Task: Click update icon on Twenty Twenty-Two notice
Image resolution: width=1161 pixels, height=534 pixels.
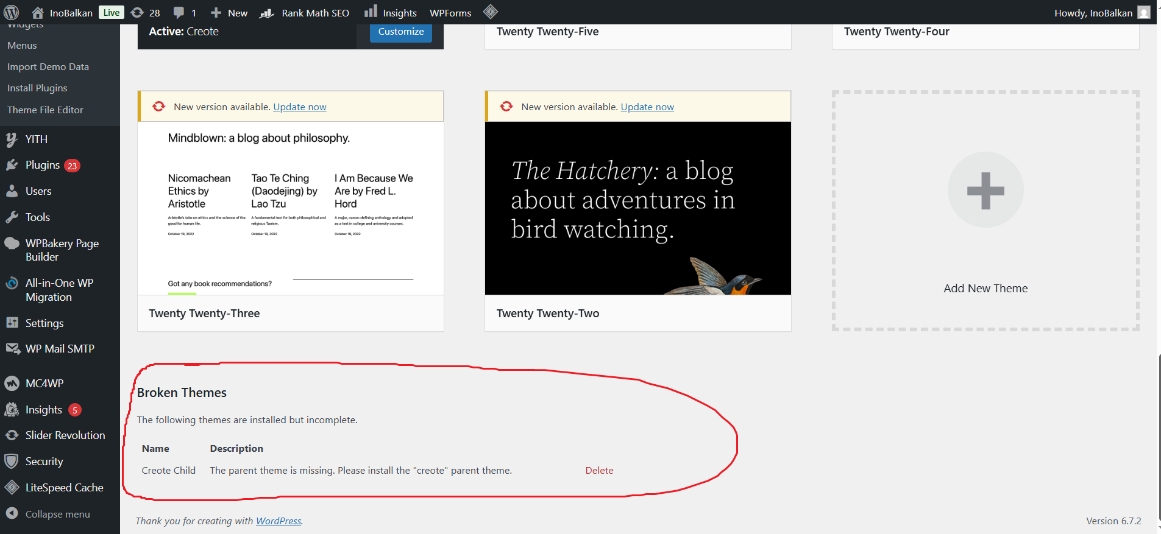Action: [506, 107]
